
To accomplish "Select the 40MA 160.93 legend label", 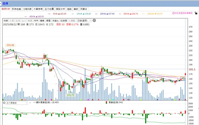I will coord(37,16).
